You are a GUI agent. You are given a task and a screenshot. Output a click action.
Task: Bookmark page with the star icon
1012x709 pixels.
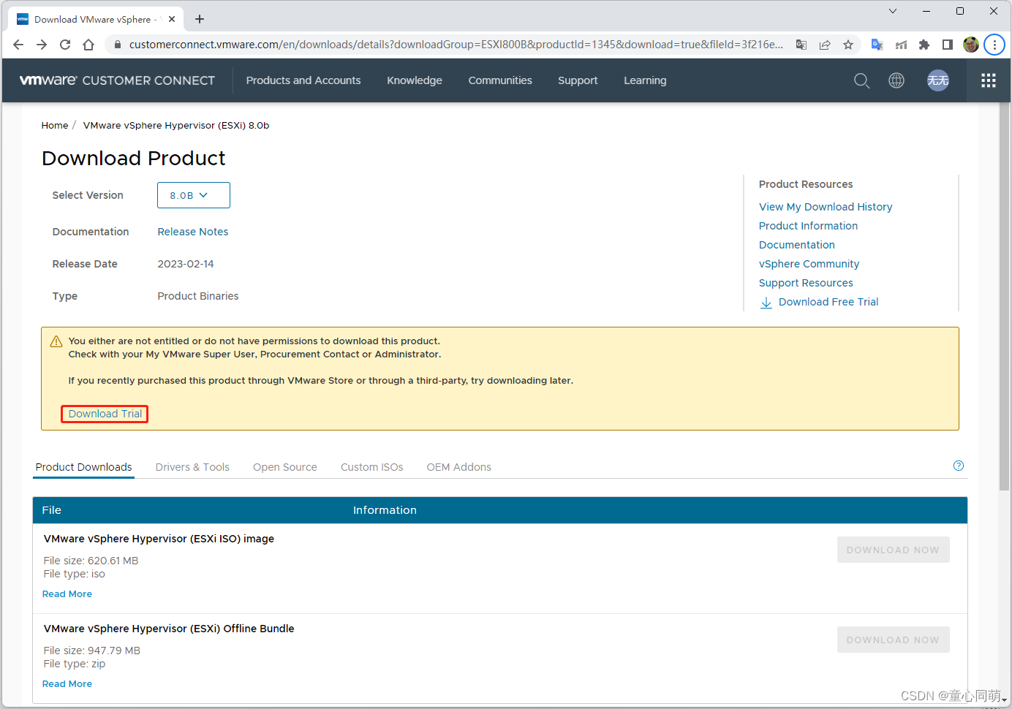(848, 45)
